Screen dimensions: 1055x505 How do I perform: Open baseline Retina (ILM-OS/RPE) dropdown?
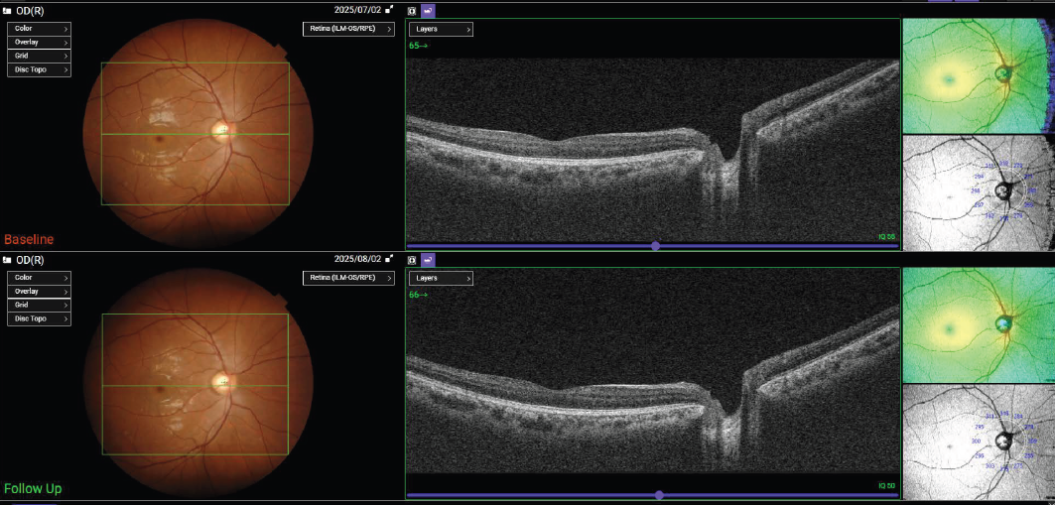pos(347,29)
